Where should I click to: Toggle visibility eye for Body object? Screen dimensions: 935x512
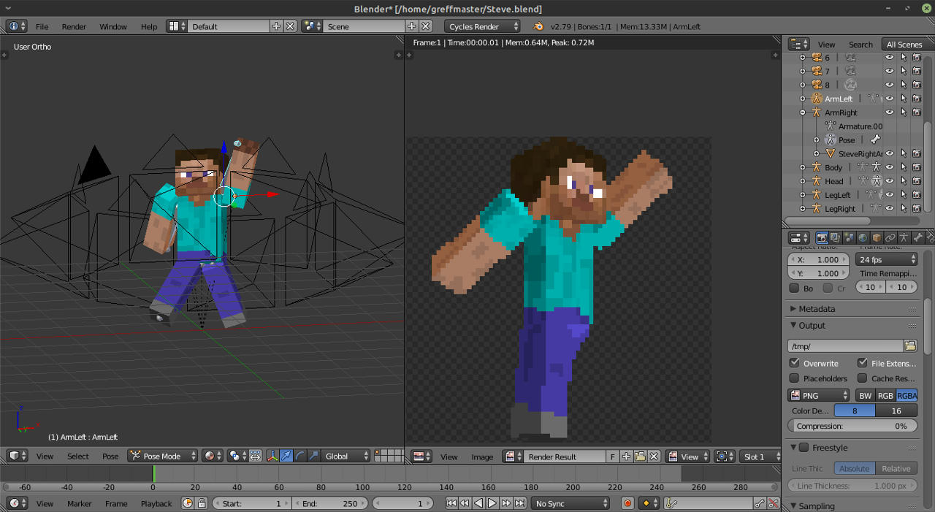tap(889, 167)
